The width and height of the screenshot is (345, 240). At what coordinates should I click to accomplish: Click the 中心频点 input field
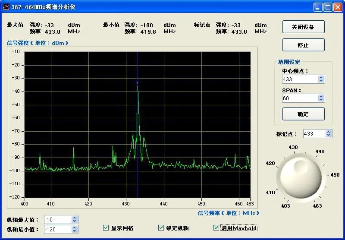(x=300, y=79)
